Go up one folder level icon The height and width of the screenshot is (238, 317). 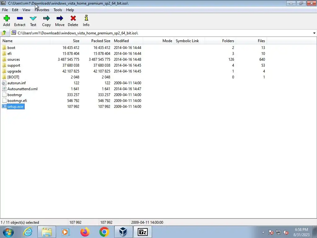4,33
